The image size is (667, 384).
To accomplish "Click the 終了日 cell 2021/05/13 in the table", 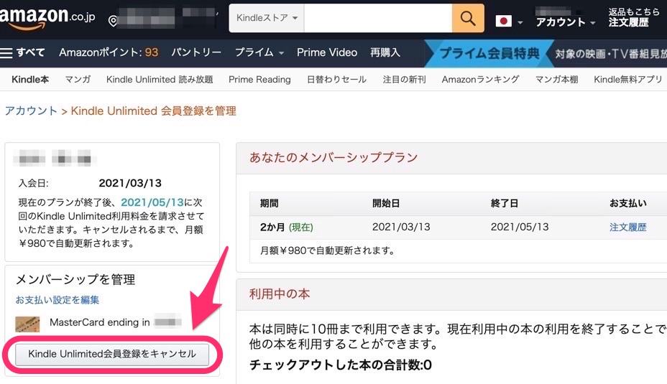I will click(520, 228).
